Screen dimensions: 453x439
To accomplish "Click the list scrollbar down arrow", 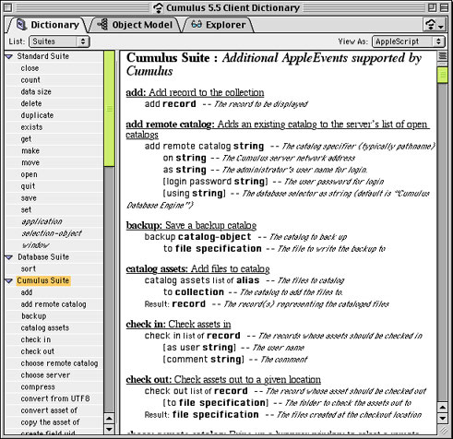I will point(109,429).
